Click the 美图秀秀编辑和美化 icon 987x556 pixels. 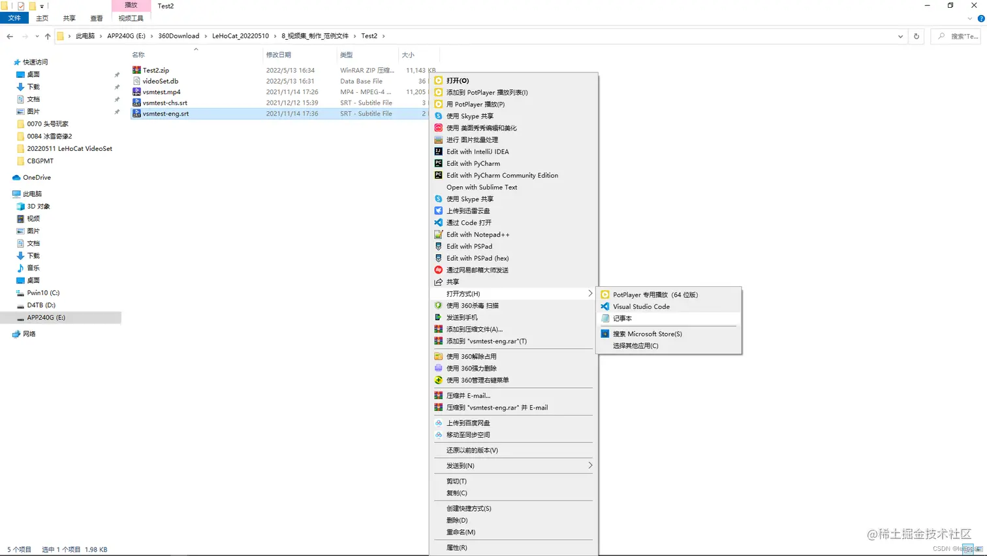pos(439,127)
